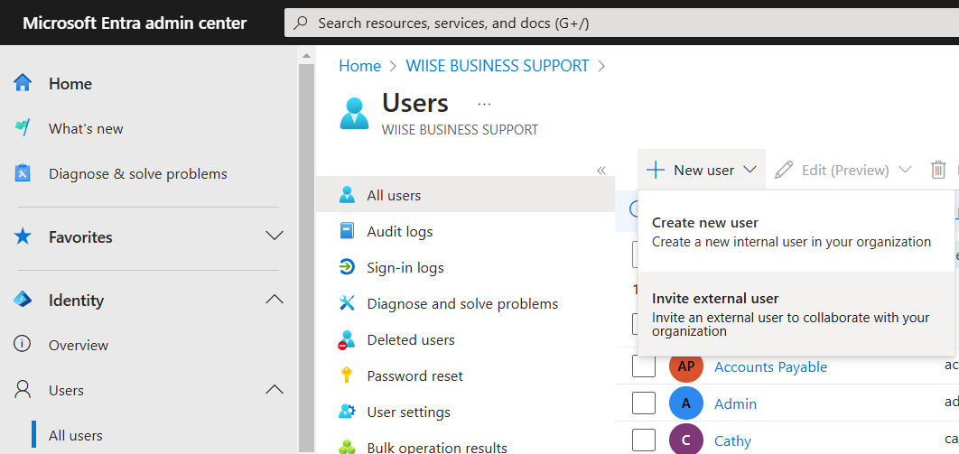
Task: Click the Diagnose & solve problems clipboard icon
Action: (x=23, y=173)
